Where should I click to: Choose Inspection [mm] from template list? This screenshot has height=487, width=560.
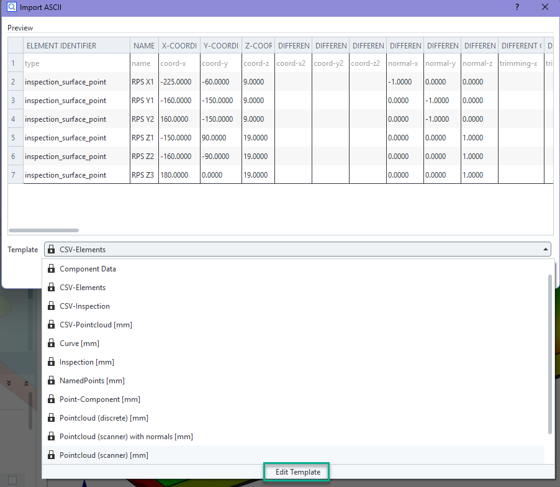(86, 362)
